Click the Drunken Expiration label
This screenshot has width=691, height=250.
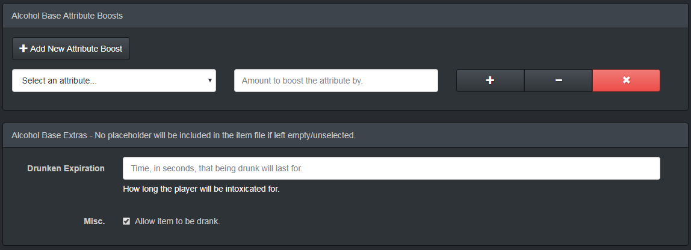pos(66,168)
